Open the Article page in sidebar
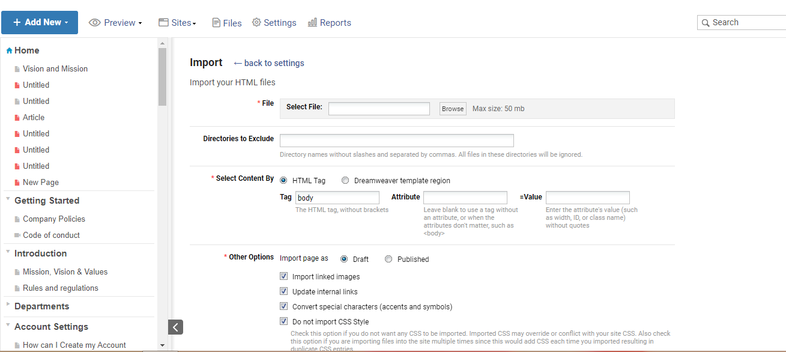Screen dimensions: 786x352 pyautogui.click(x=34, y=118)
